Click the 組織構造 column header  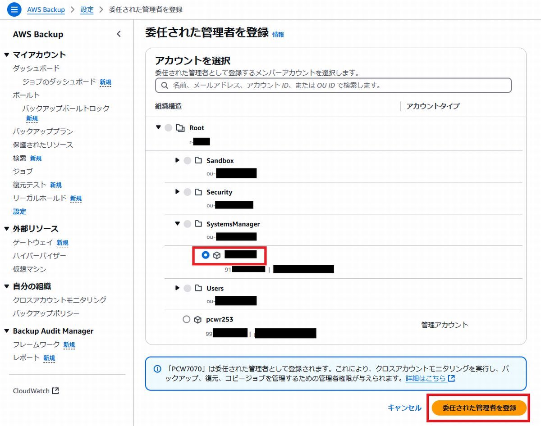pos(168,106)
